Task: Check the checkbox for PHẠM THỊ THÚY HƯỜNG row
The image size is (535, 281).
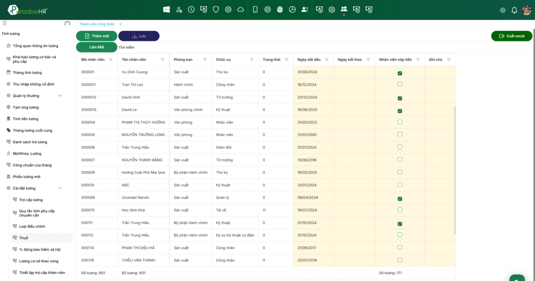Action: (x=400, y=122)
